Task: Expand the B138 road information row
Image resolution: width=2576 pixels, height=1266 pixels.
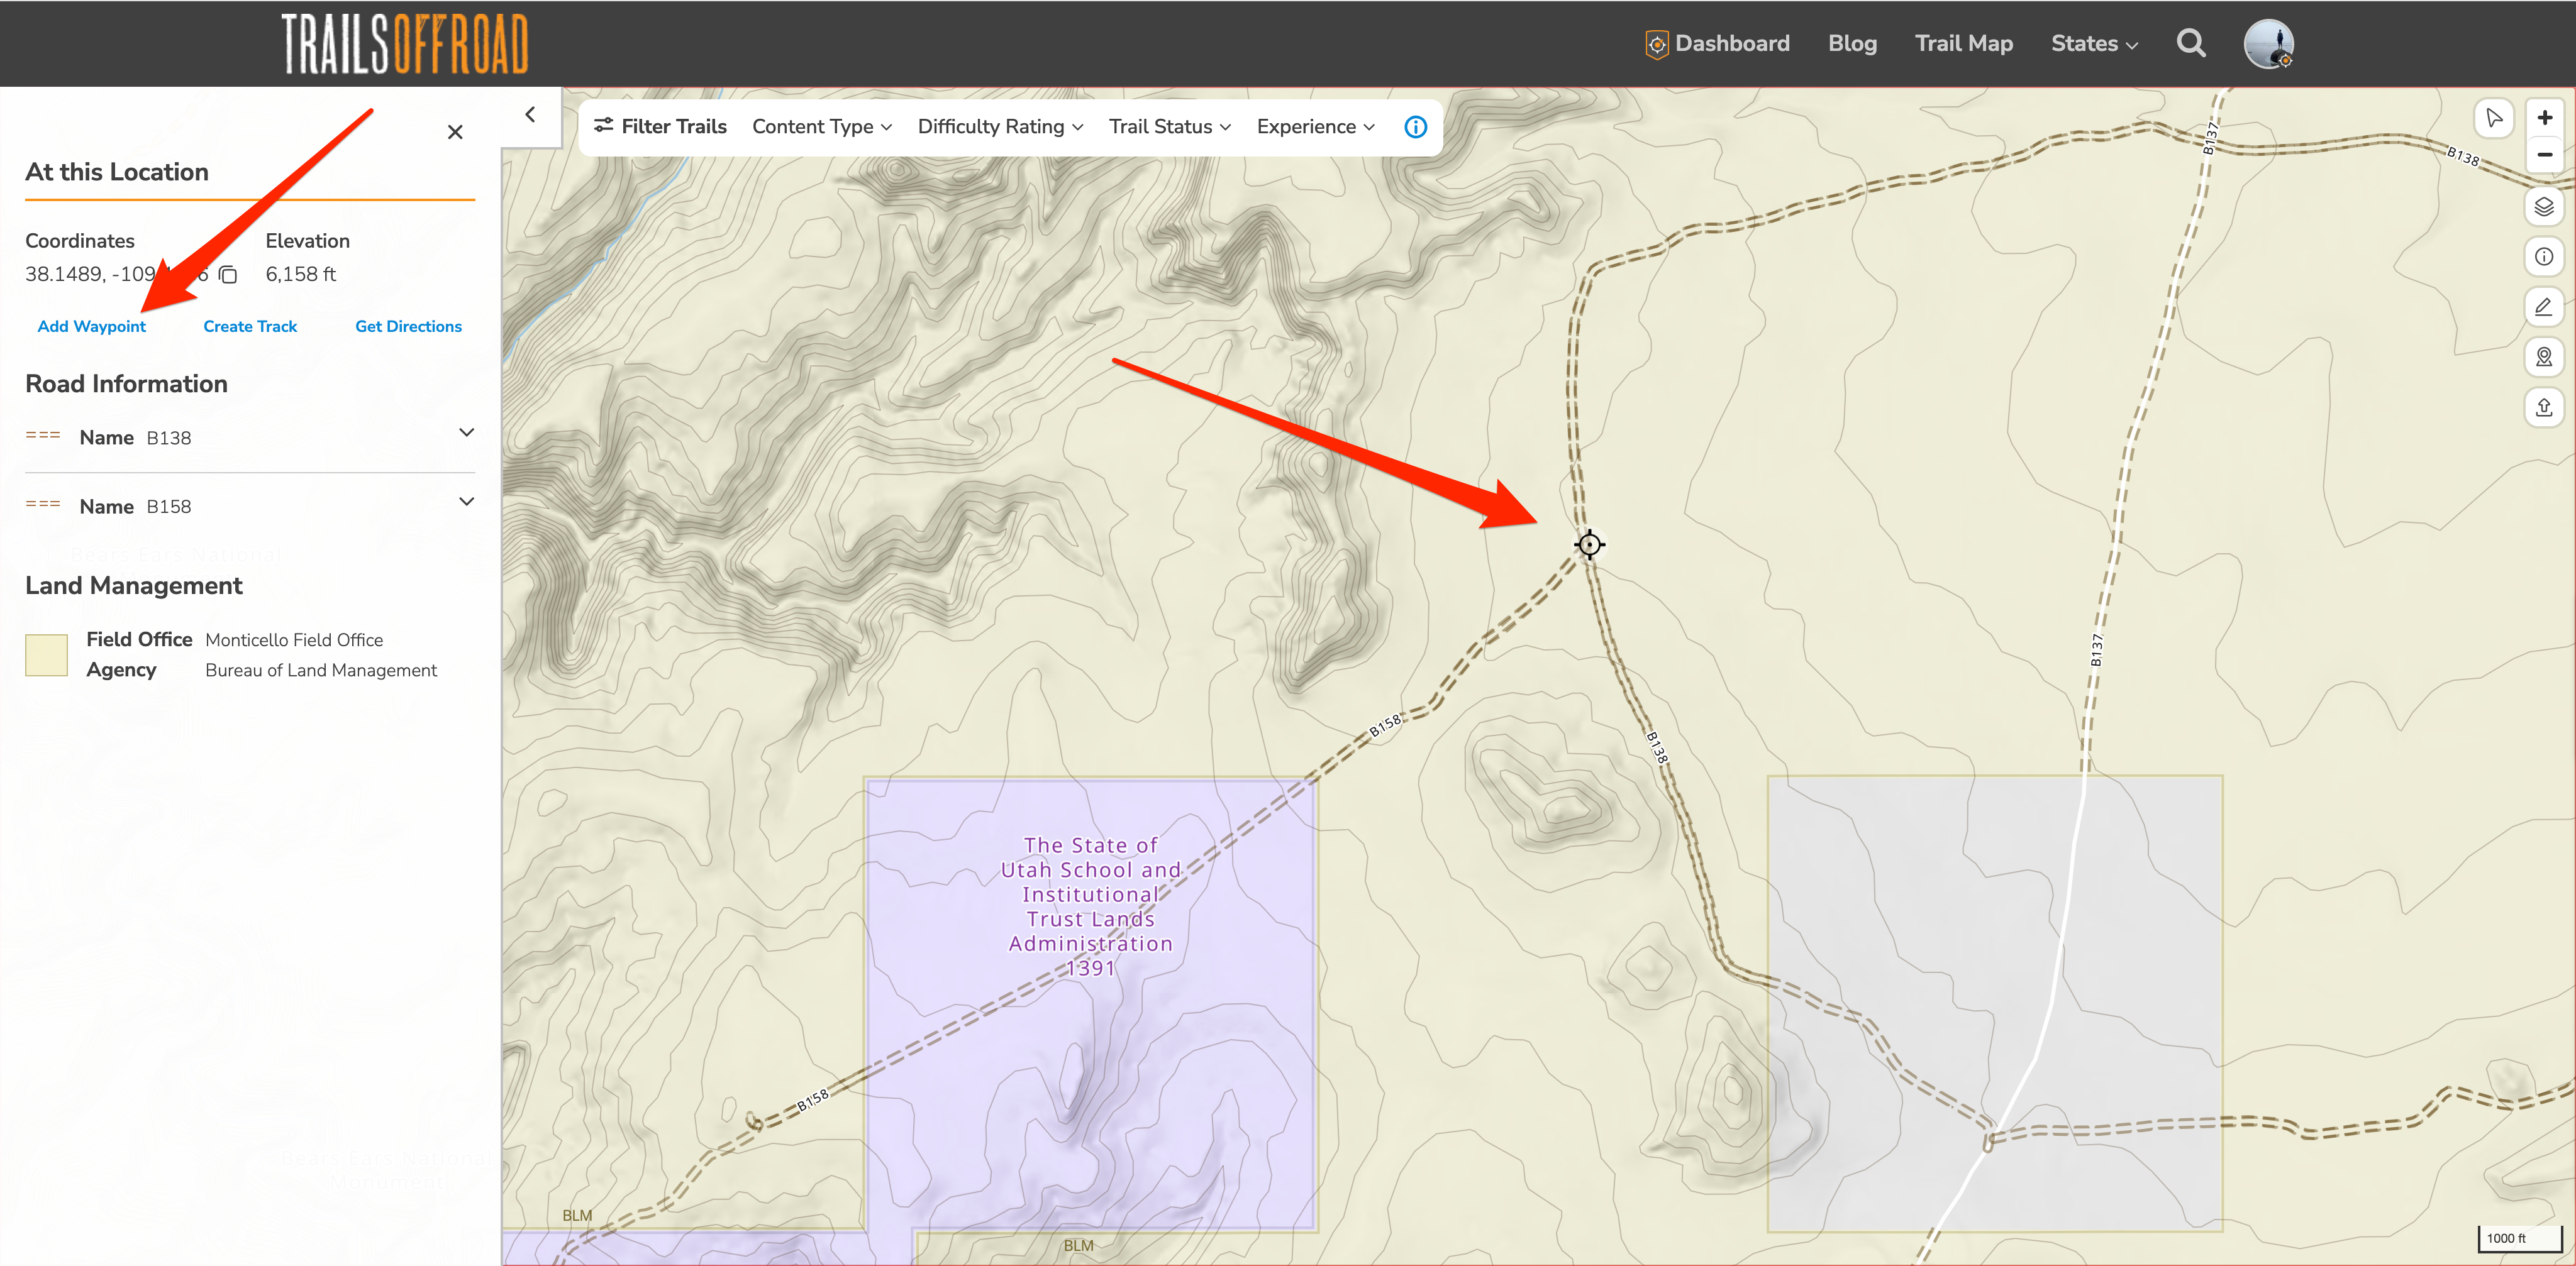Action: (x=250, y=437)
